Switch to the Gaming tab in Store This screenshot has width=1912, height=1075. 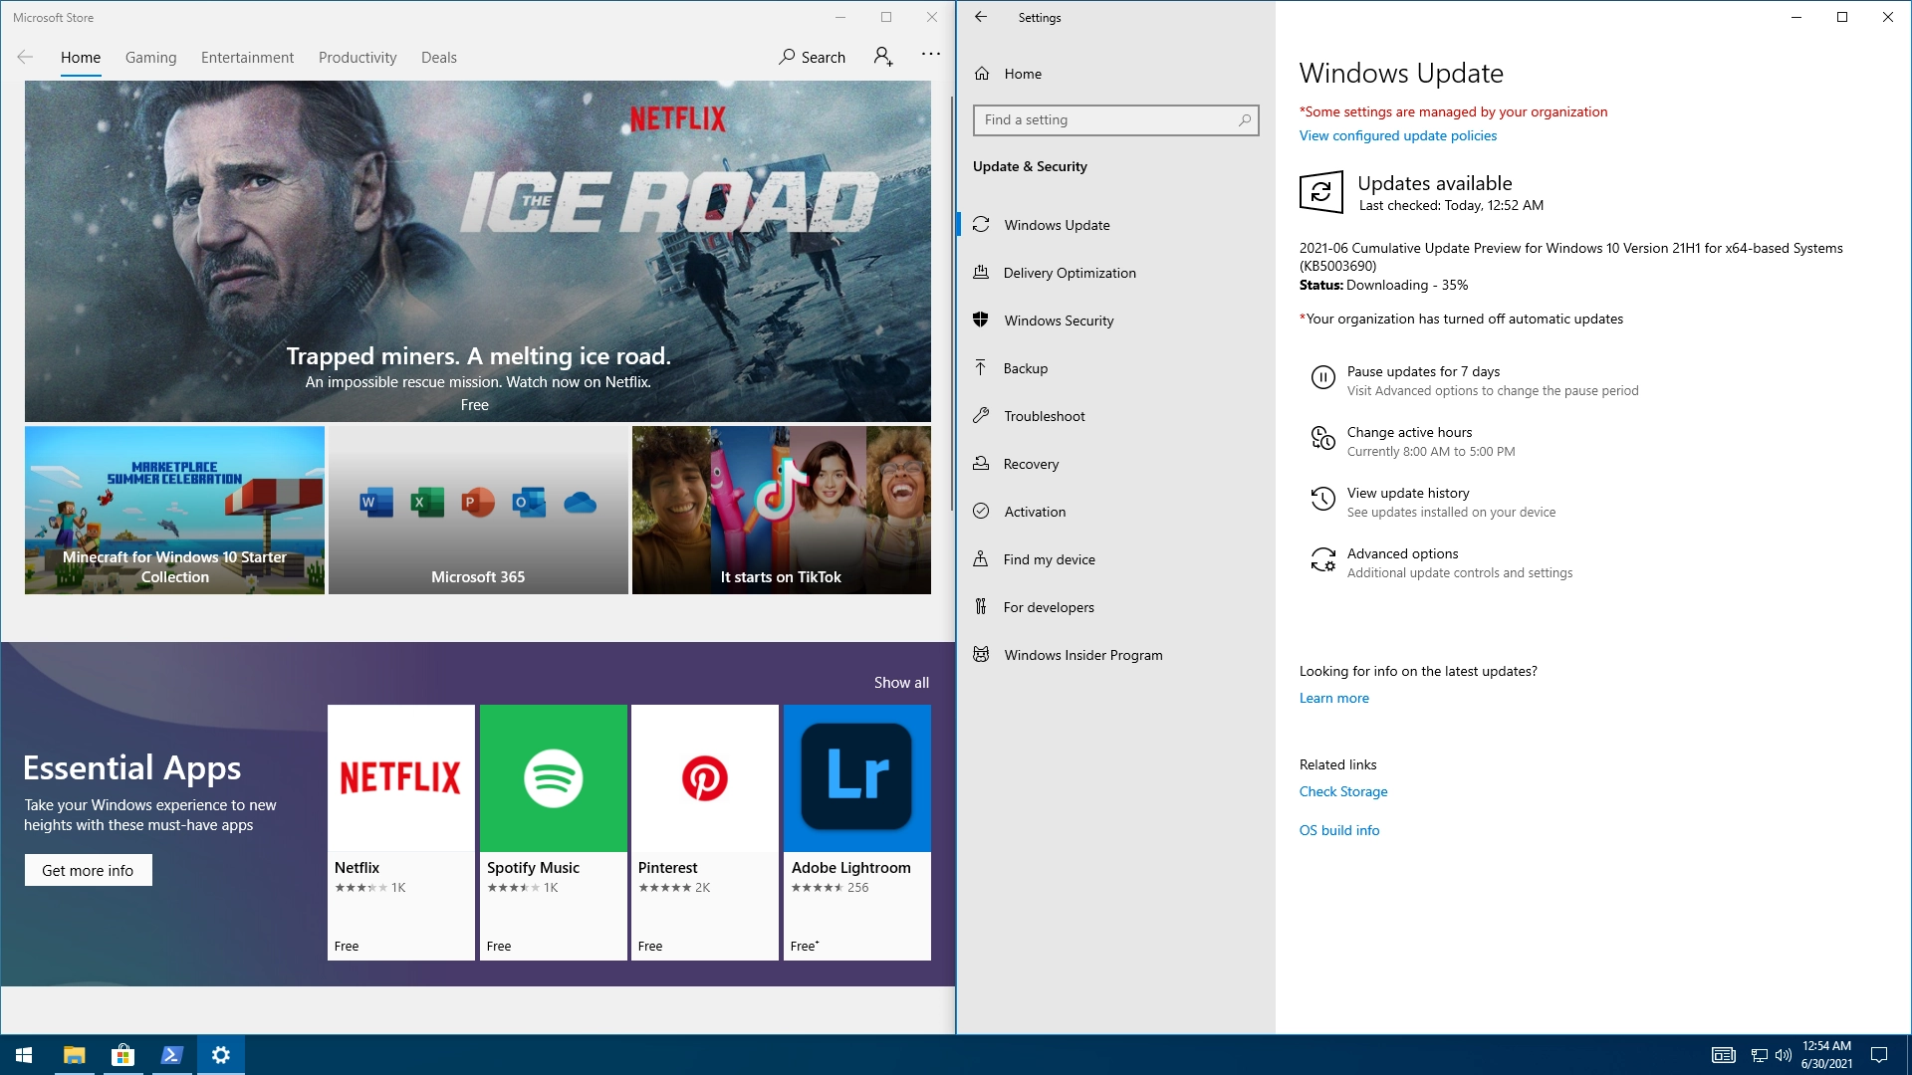[150, 58]
